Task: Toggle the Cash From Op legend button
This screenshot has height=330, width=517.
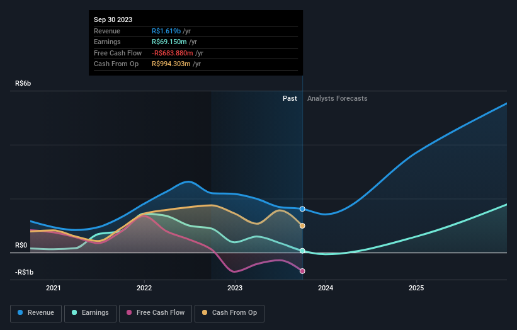Action: (229, 313)
